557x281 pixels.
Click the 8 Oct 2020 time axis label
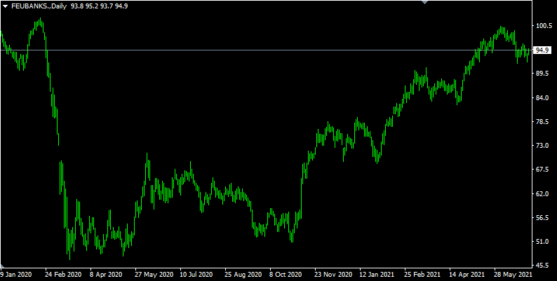(286, 275)
